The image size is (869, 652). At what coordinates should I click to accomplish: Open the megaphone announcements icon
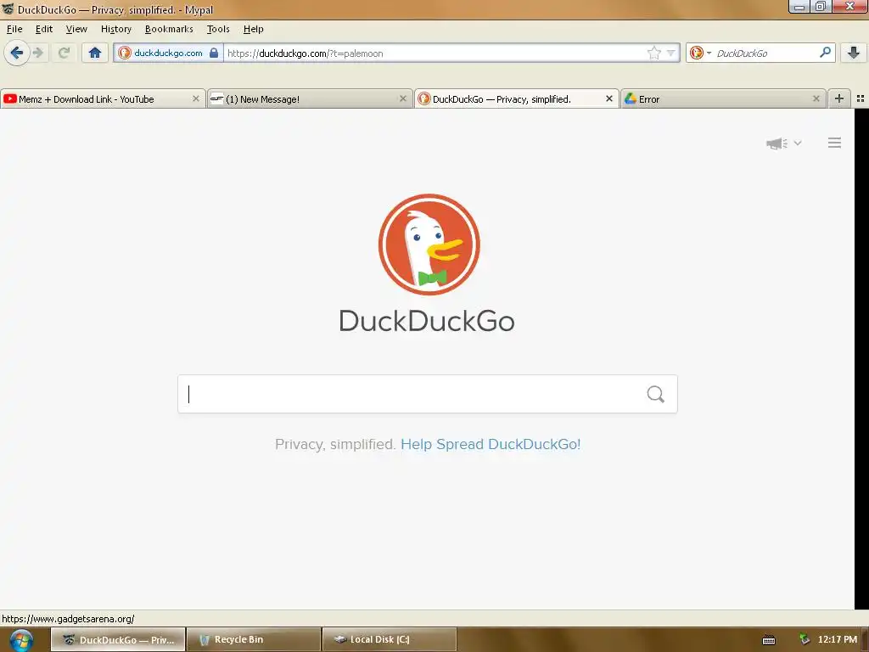(776, 143)
